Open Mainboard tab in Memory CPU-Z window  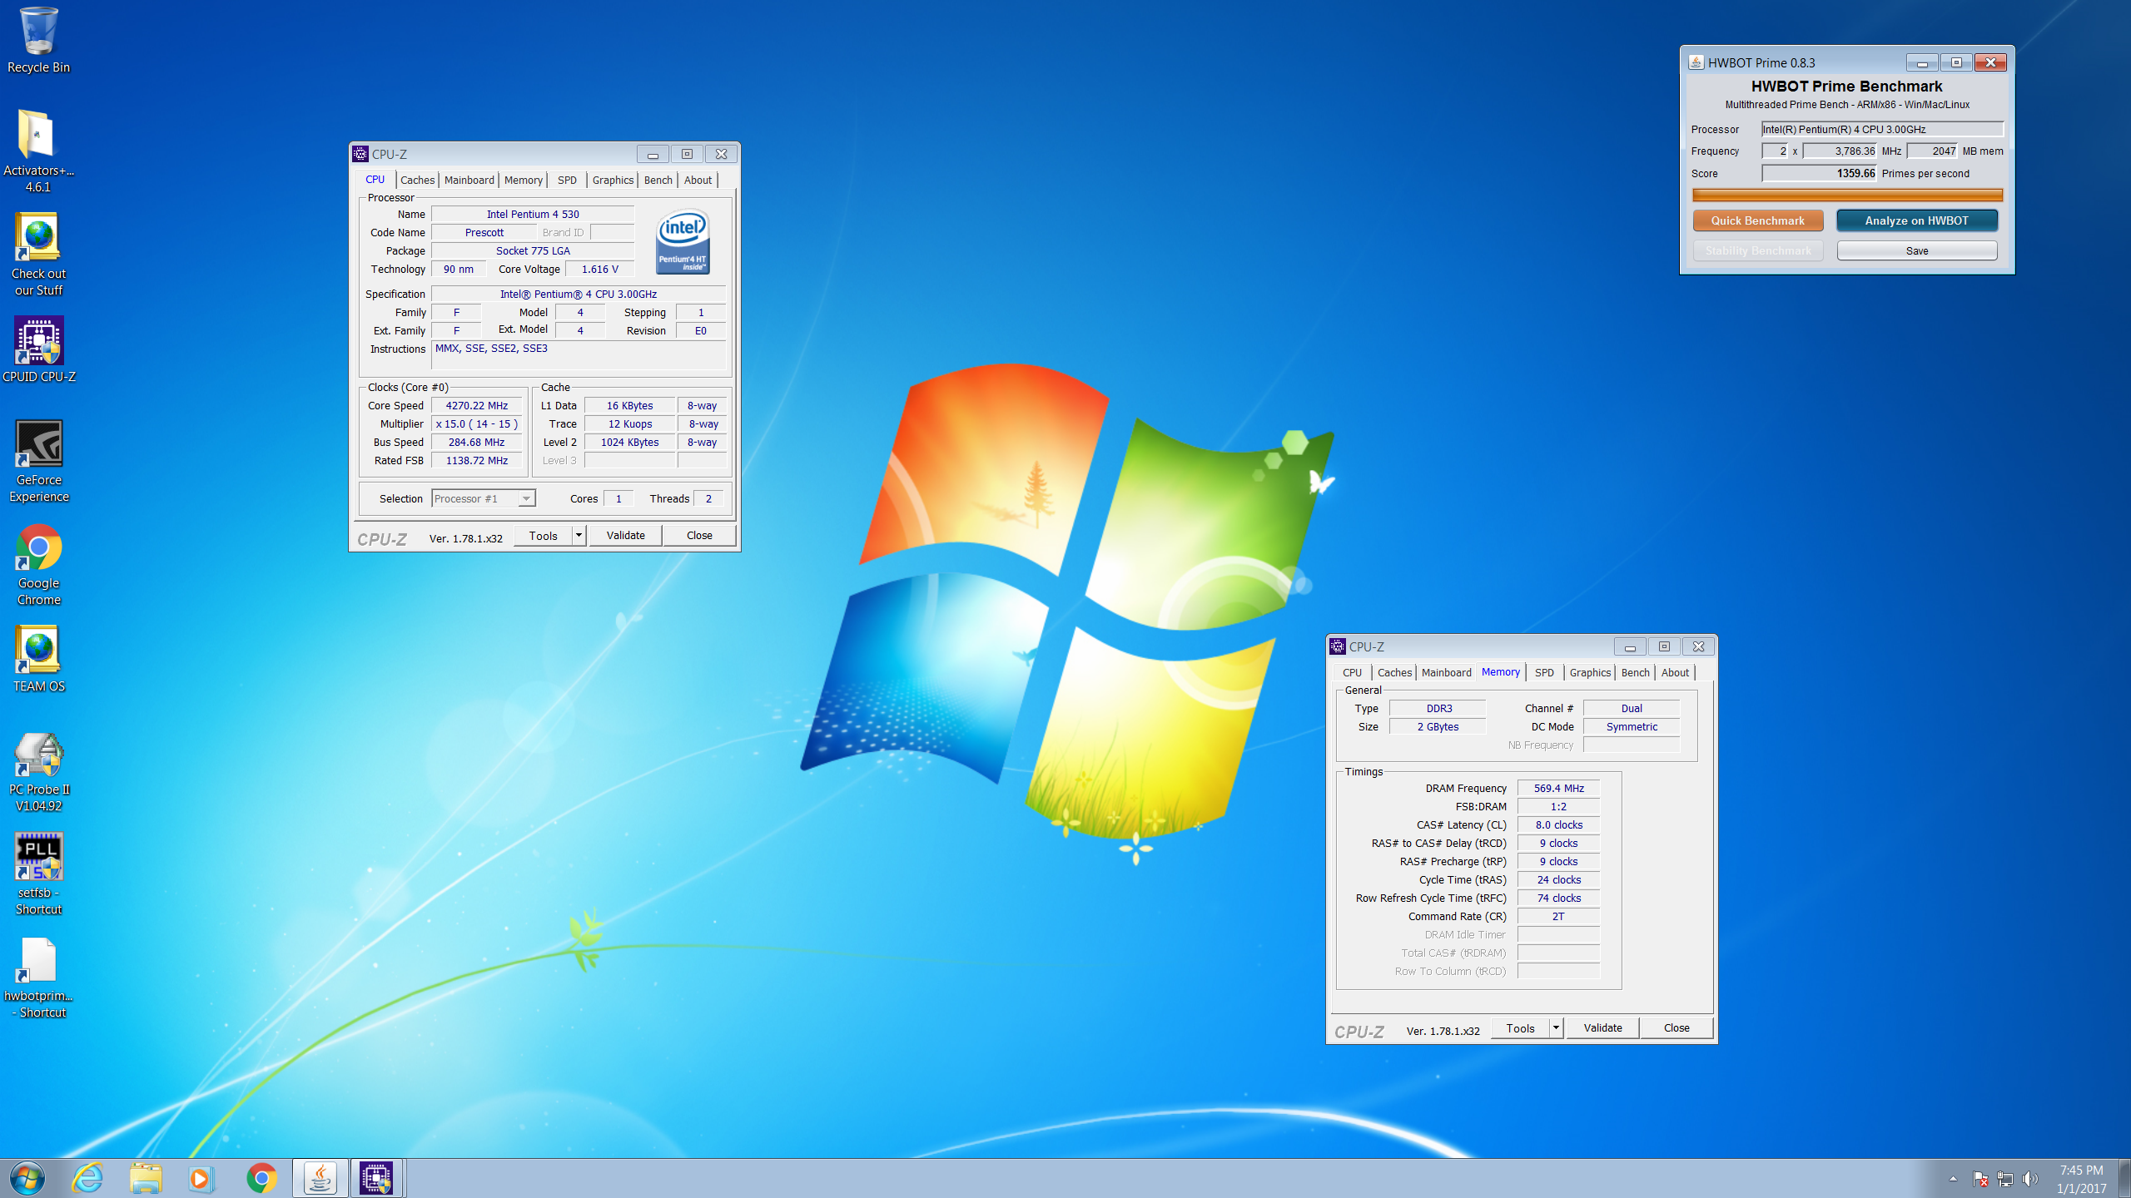pos(1447,672)
